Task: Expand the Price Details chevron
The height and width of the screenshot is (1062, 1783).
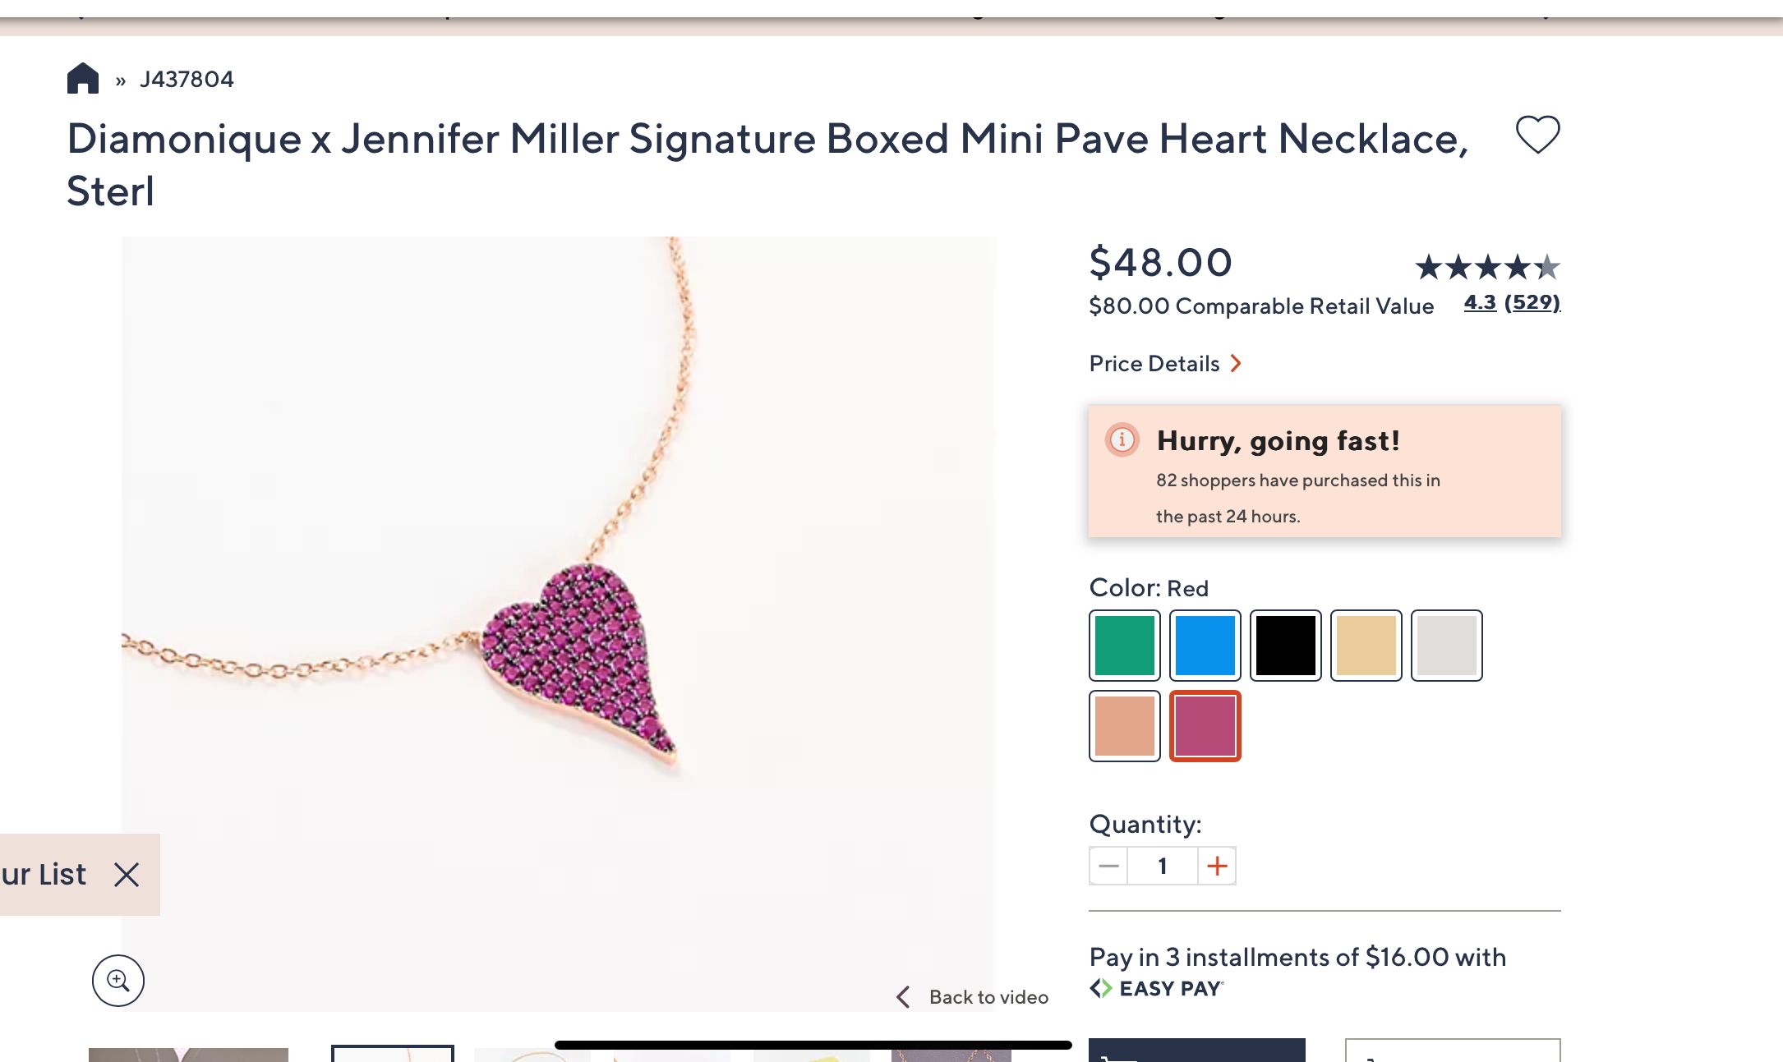Action: tap(1236, 363)
